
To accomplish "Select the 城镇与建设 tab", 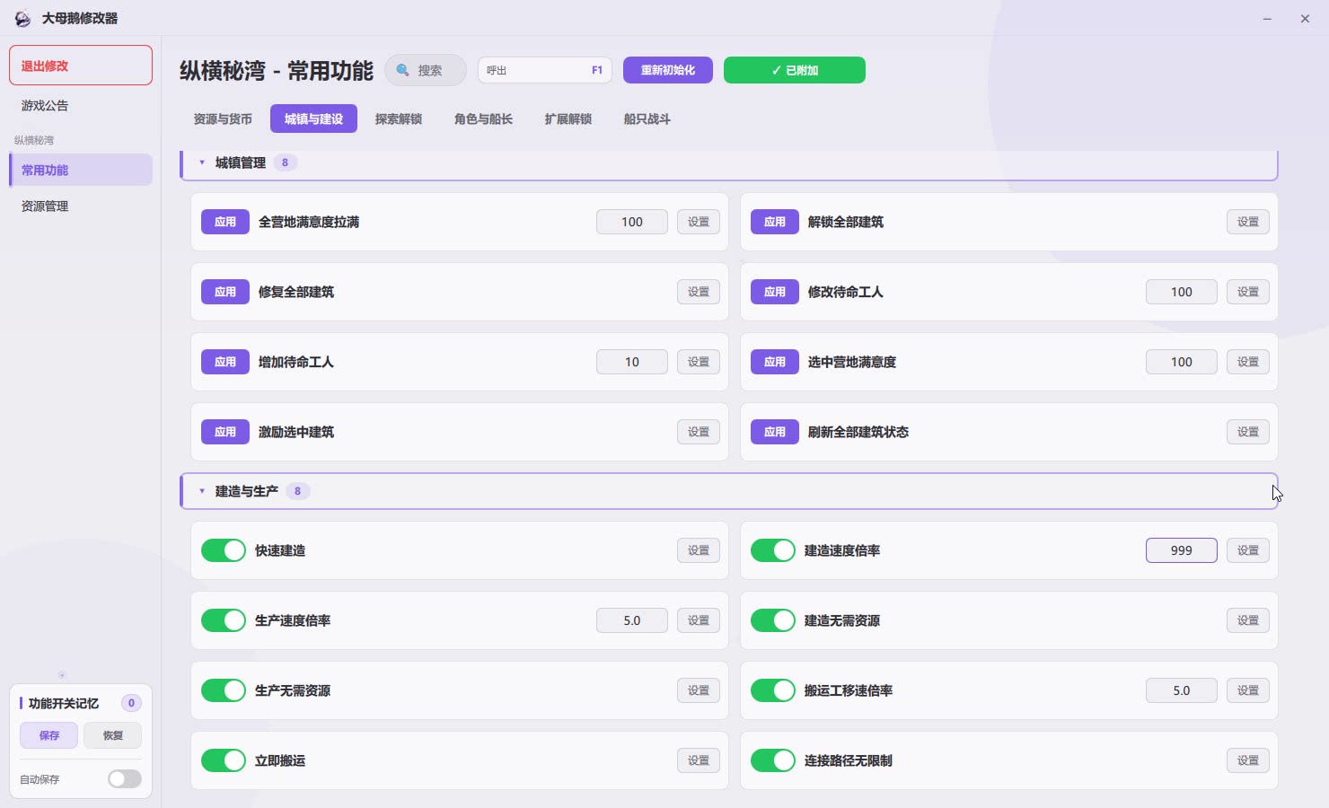I will click(313, 119).
